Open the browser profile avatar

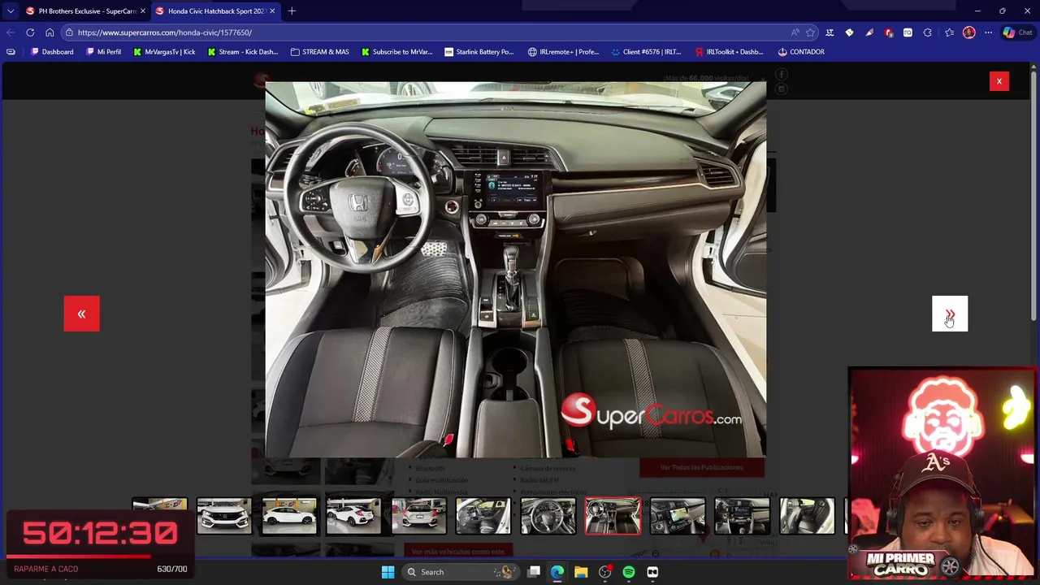pos(968,32)
